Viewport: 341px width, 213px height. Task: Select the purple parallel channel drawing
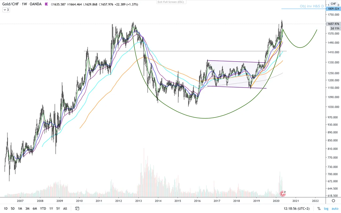coord(237,75)
